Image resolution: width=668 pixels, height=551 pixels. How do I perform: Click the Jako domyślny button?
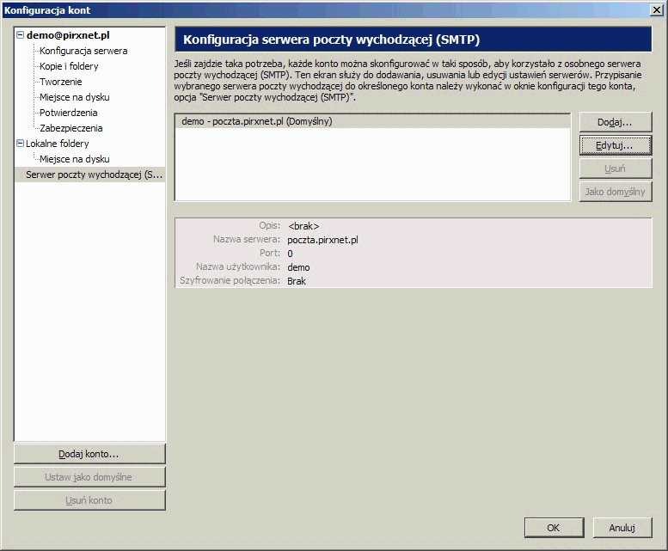click(x=615, y=192)
